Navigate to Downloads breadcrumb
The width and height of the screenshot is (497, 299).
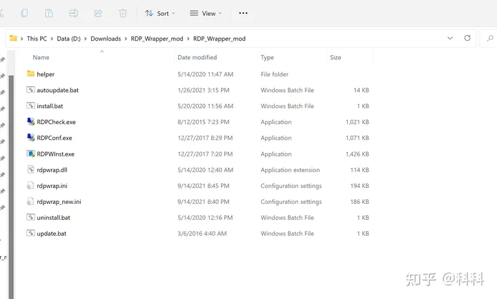tap(106, 39)
